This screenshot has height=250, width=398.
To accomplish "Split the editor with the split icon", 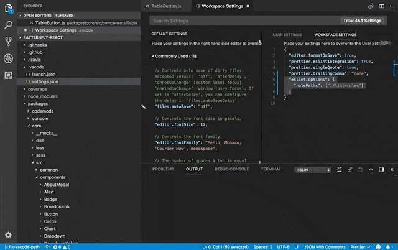I will (x=381, y=6).
